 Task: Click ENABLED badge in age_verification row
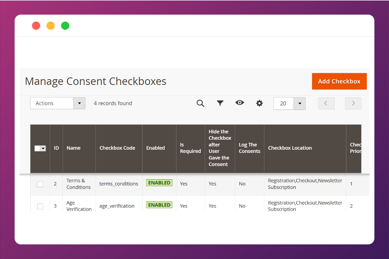click(159, 205)
